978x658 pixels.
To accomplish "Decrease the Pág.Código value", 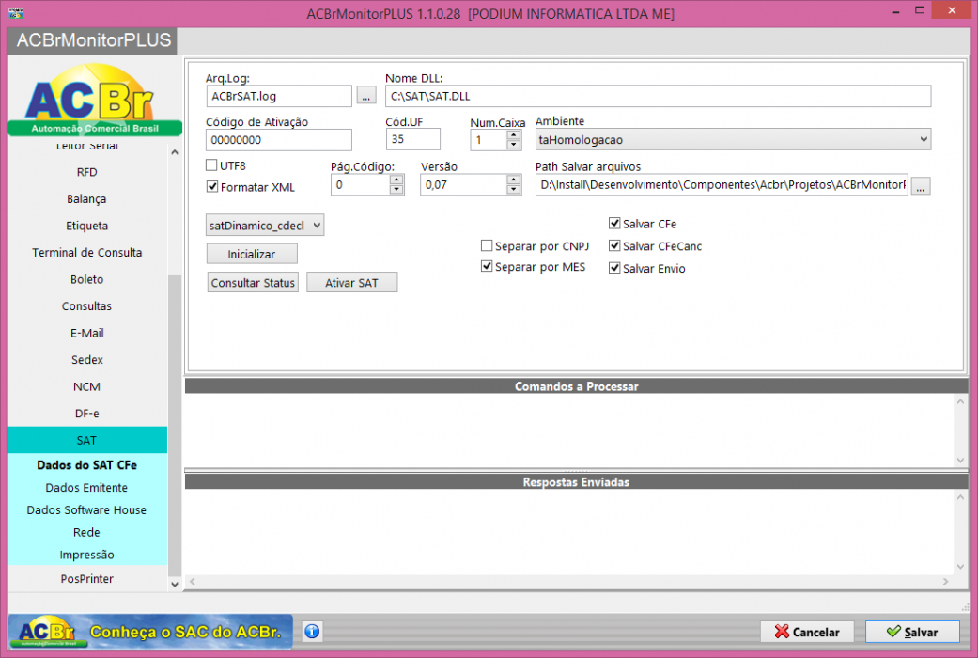I will point(396,190).
